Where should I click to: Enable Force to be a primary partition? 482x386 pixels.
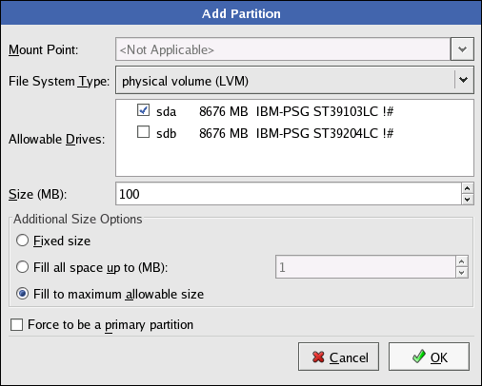16,325
